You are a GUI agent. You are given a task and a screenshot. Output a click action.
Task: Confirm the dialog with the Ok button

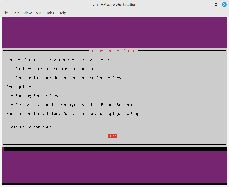pos(112,136)
